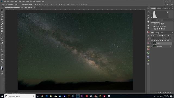Open the Window menu
The width and height of the screenshot is (174, 98).
tap(38, 1)
